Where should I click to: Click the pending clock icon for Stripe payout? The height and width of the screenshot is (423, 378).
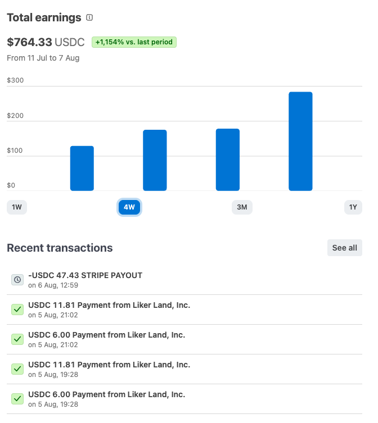pos(17,280)
